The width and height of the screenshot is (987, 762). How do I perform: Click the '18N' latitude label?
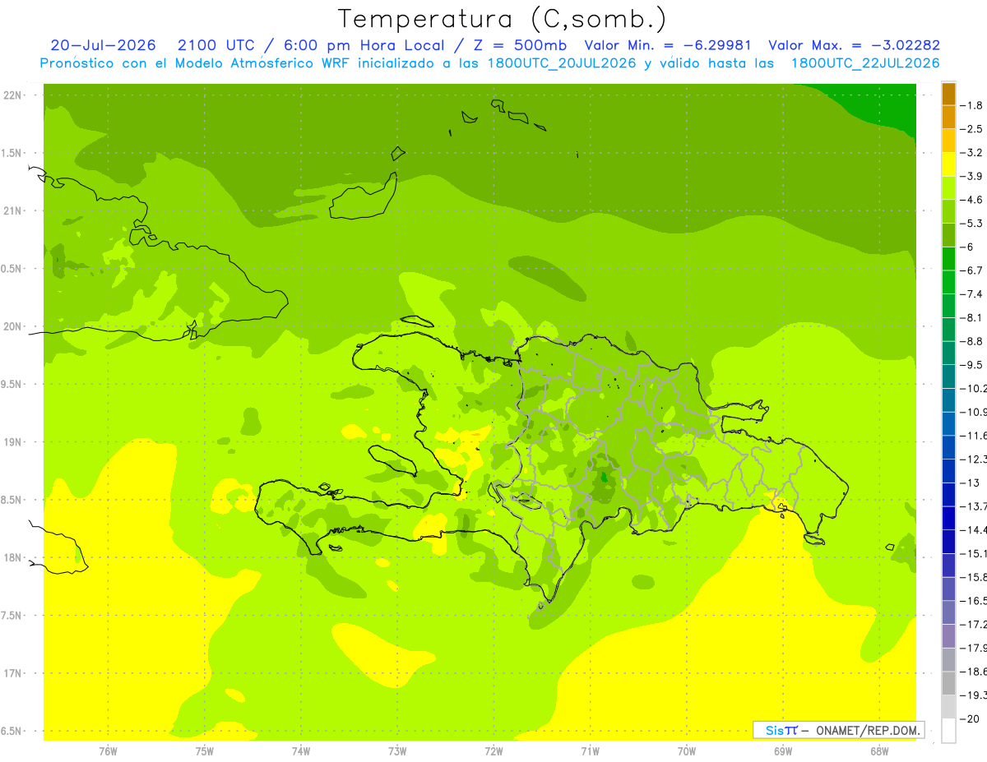(13, 557)
